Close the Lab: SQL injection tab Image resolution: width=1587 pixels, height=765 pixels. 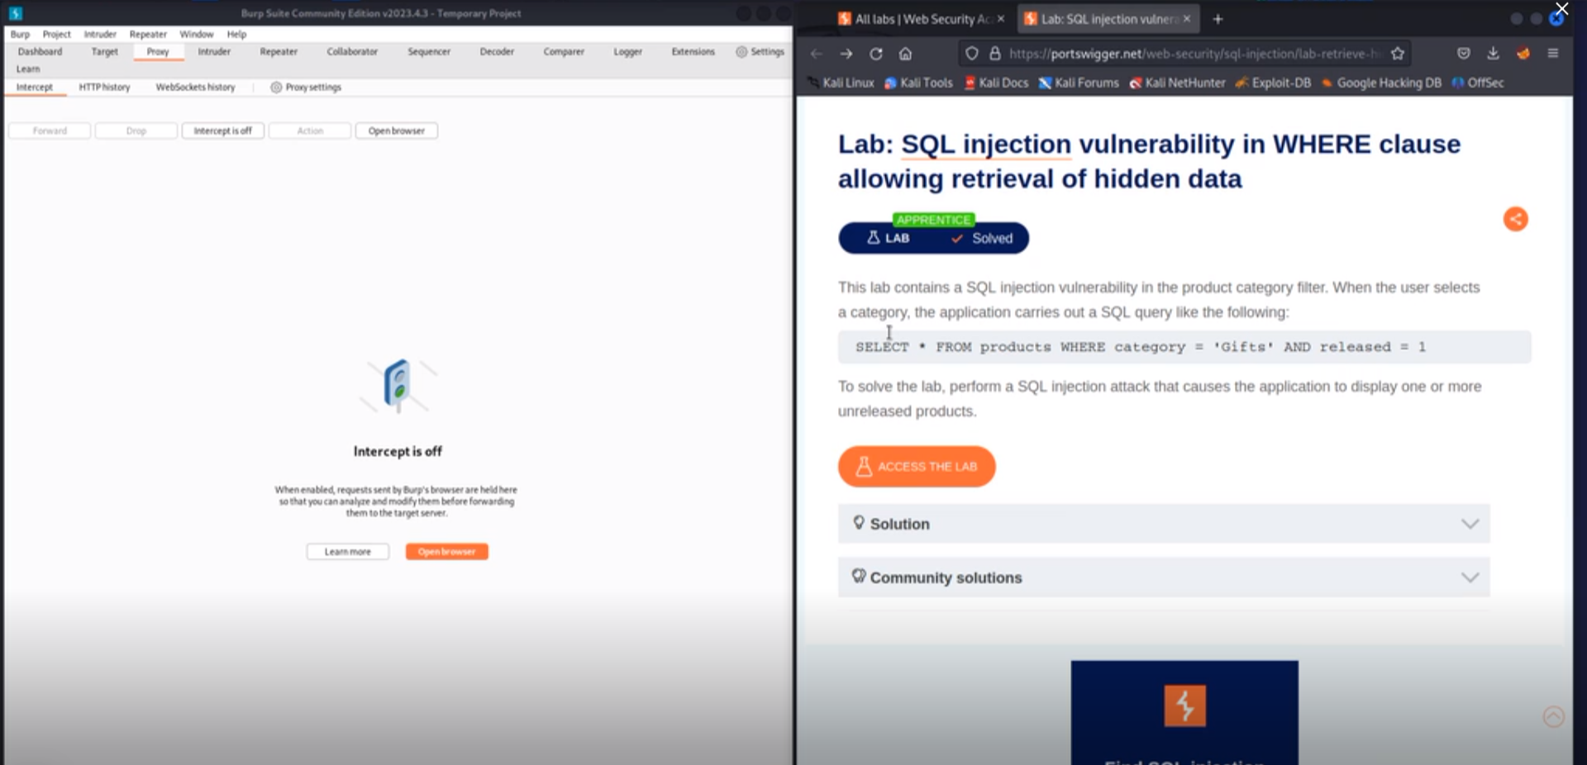[1187, 18]
